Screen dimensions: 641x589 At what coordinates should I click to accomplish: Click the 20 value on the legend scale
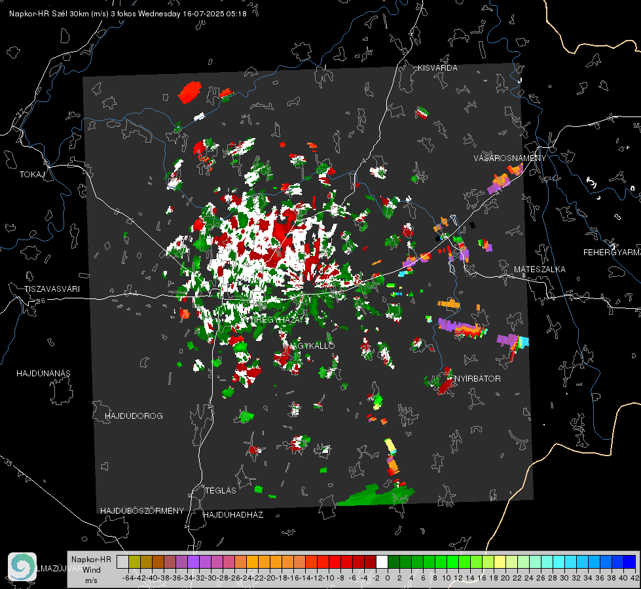[x=505, y=578]
